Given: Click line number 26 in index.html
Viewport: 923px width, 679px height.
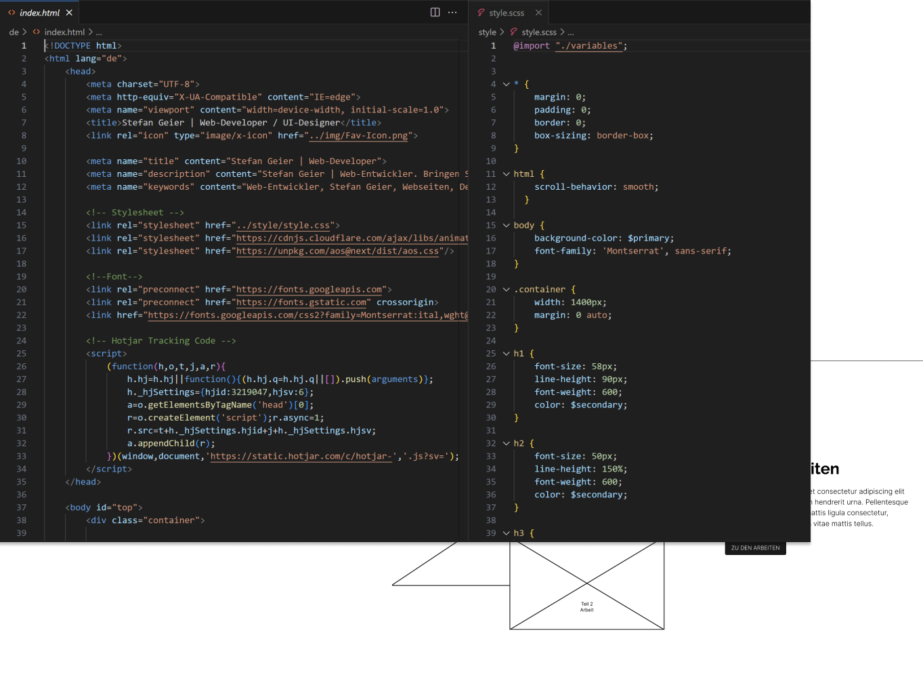Looking at the screenshot, I should click(22, 367).
